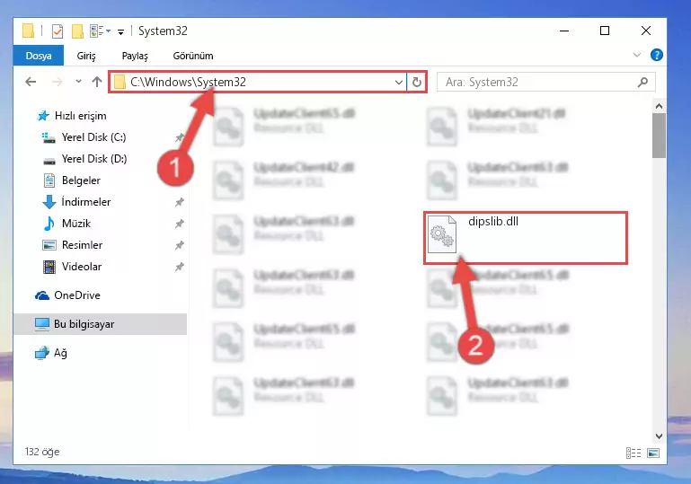
Task: Click the search magnifier icon
Action: tap(642, 83)
